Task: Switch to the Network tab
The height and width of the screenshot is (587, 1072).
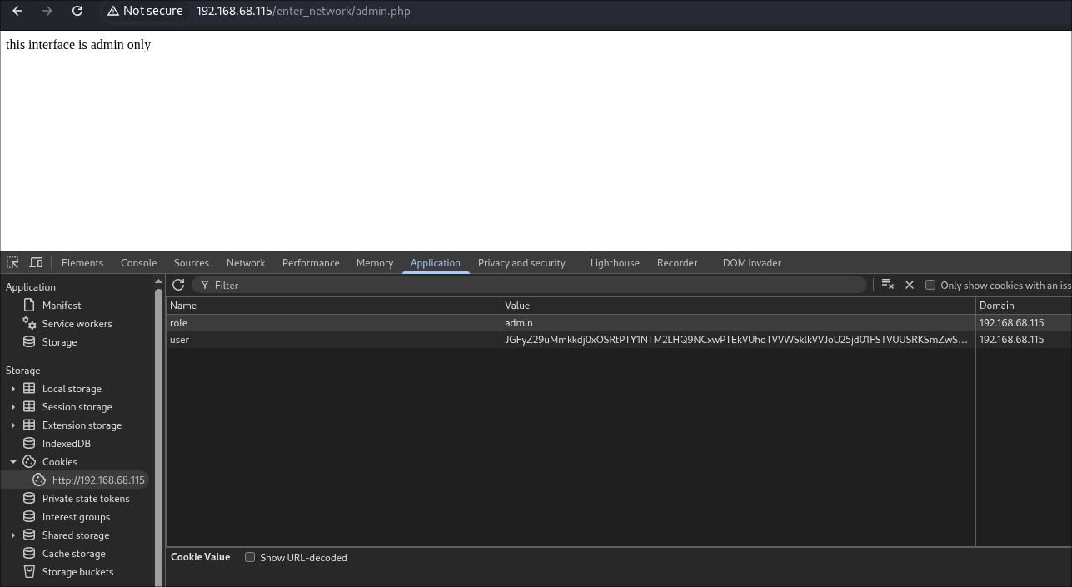Action: click(x=246, y=262)
